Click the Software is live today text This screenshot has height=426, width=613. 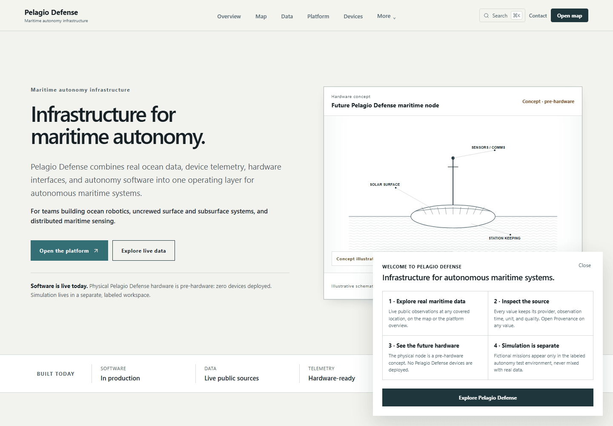tap(59, 286)
